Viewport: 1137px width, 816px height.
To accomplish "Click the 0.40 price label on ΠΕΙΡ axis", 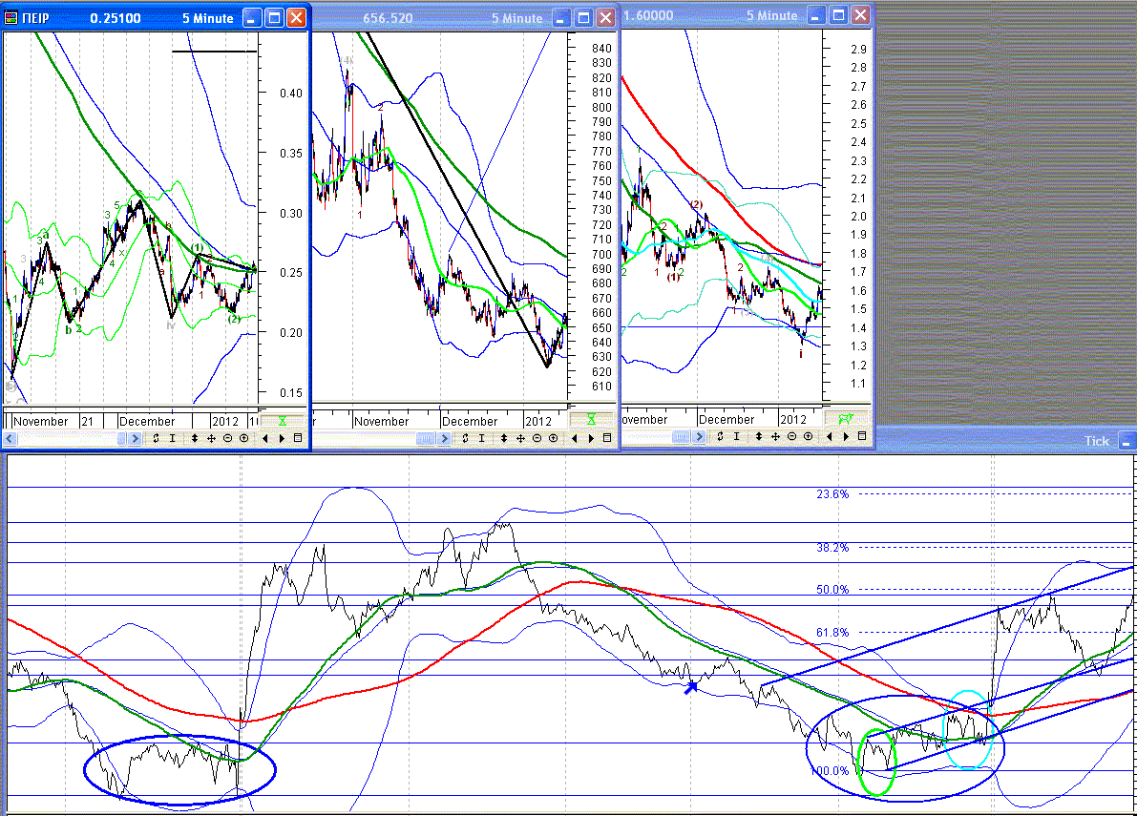I will tap(291, 94).
